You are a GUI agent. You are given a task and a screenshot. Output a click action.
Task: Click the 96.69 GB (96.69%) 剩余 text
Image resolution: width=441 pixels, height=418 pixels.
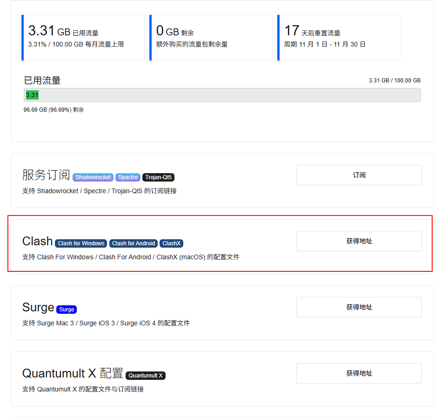point(53,110)
